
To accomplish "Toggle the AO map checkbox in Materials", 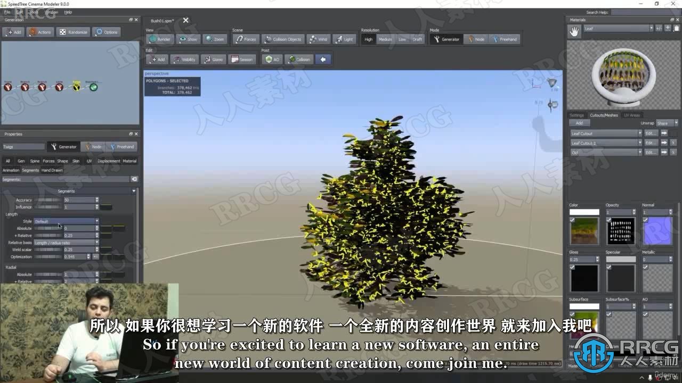I will (645, 314).
